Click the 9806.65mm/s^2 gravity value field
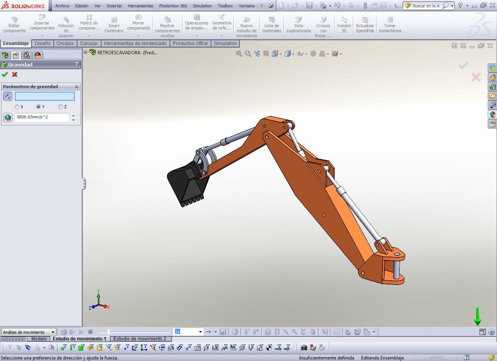 pos(42,117)
